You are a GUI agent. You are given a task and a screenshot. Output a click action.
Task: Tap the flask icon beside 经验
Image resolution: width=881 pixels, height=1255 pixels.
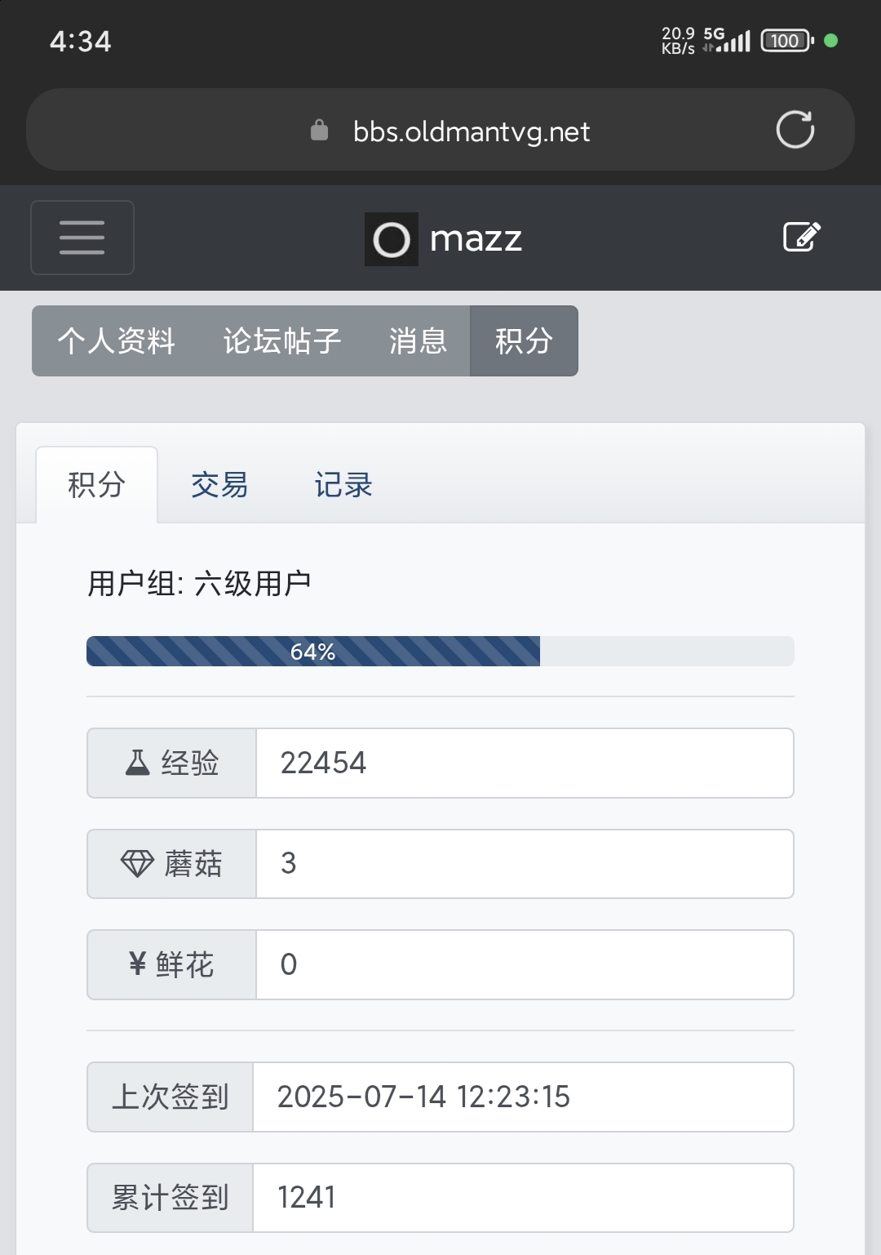click(x=137, y=763)
